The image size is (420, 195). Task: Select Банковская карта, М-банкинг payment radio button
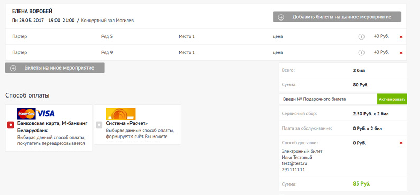[x=11, y=125]
